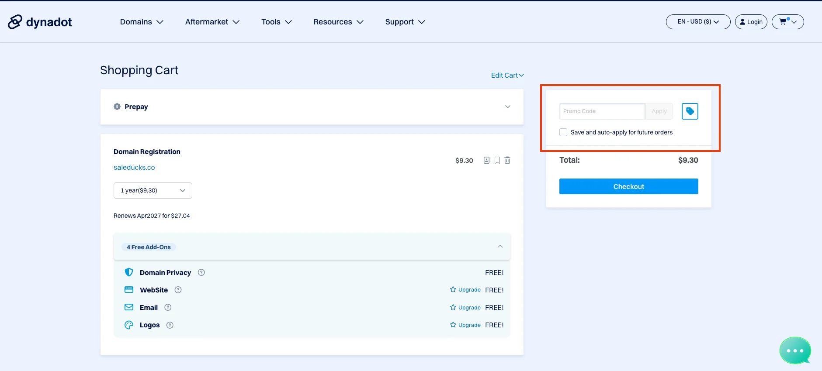
Task: Click the 'Domain Registration' heading
Action: (147, 152)
